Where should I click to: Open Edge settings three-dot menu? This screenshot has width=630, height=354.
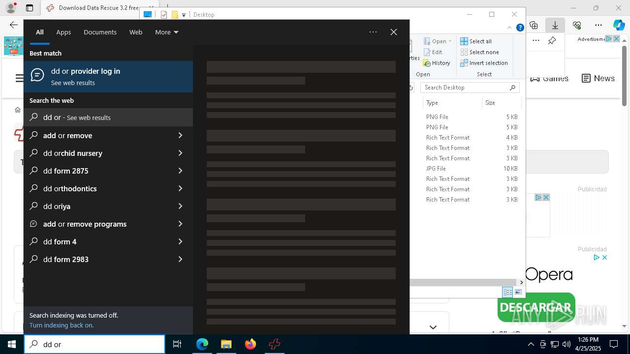598,25
